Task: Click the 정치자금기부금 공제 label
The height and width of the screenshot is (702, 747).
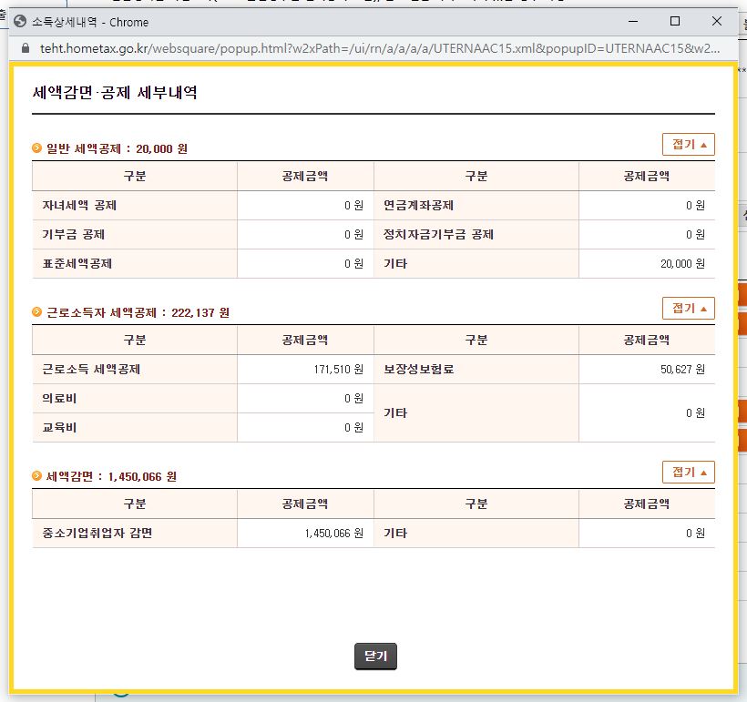Action: pyautogui.click(x=439, y=235)
